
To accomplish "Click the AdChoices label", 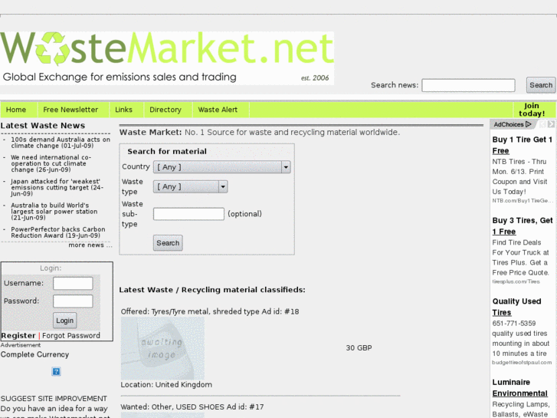I will click(508, 124).
